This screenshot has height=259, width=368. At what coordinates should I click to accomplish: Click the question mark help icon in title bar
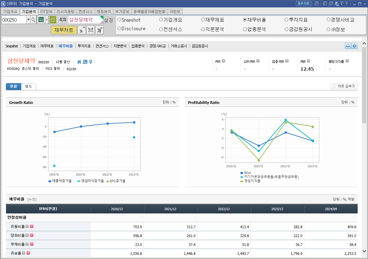click(346, 4)
